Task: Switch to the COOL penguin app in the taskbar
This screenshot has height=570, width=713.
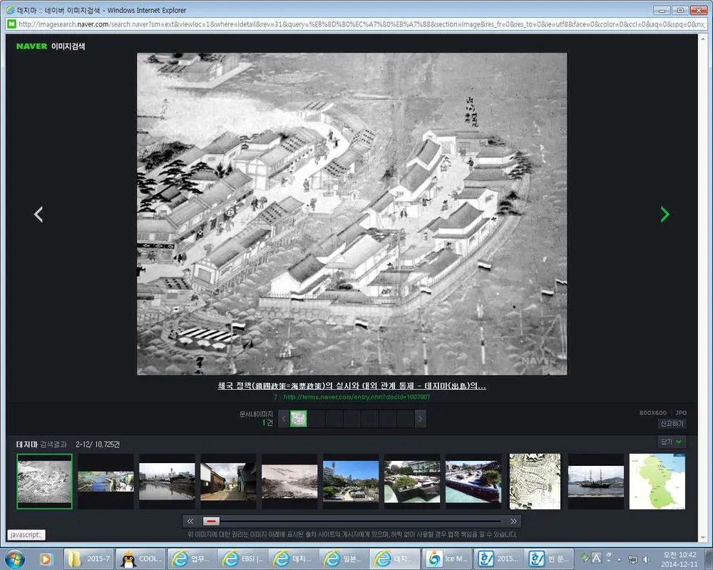Action: point(141,559)
